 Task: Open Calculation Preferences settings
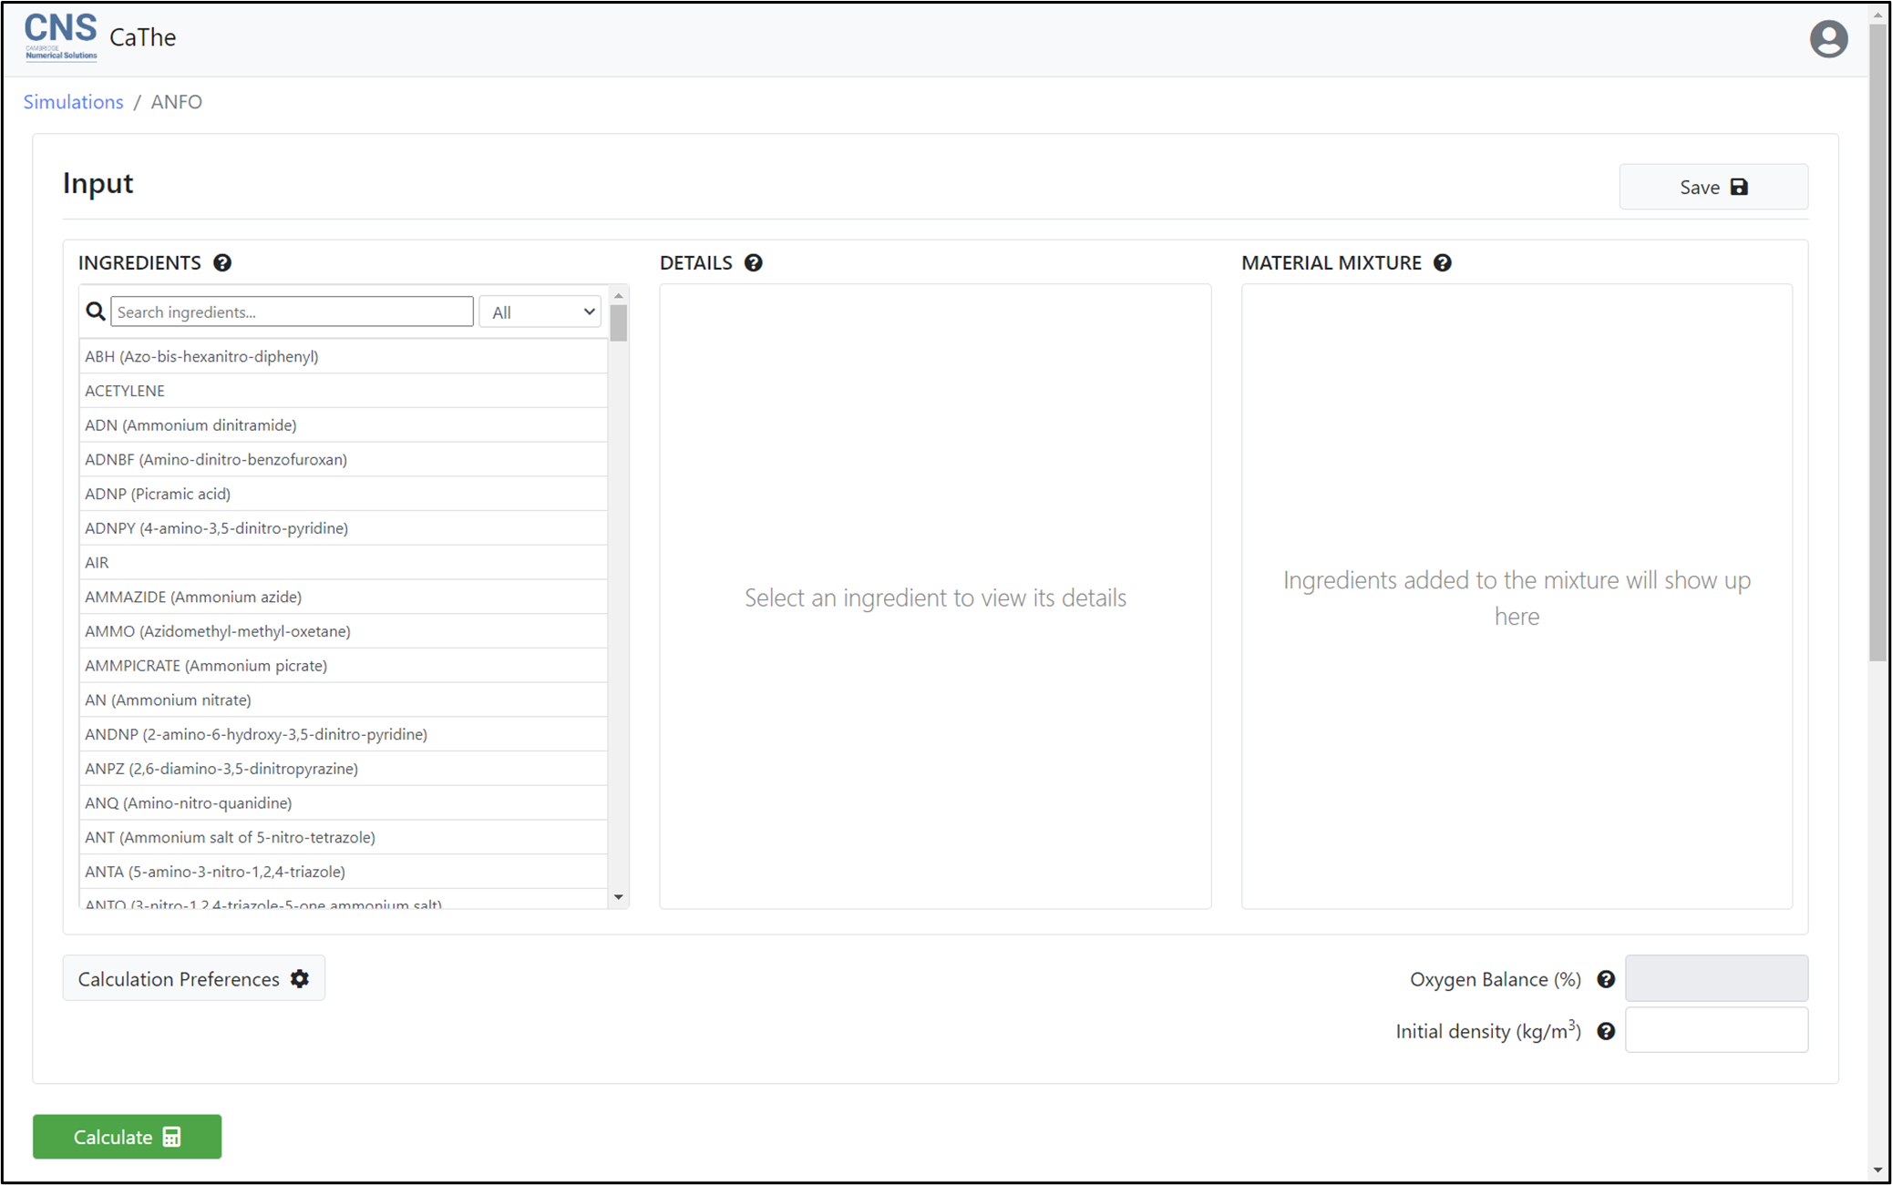pos(193,978)
